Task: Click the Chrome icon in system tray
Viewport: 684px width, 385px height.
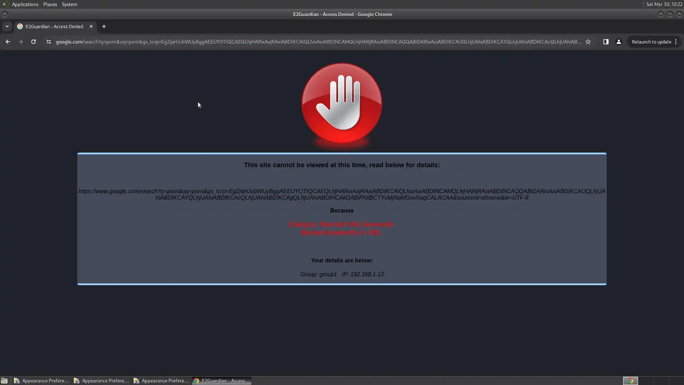Action: pyautogui.click(x=630, y=381)
